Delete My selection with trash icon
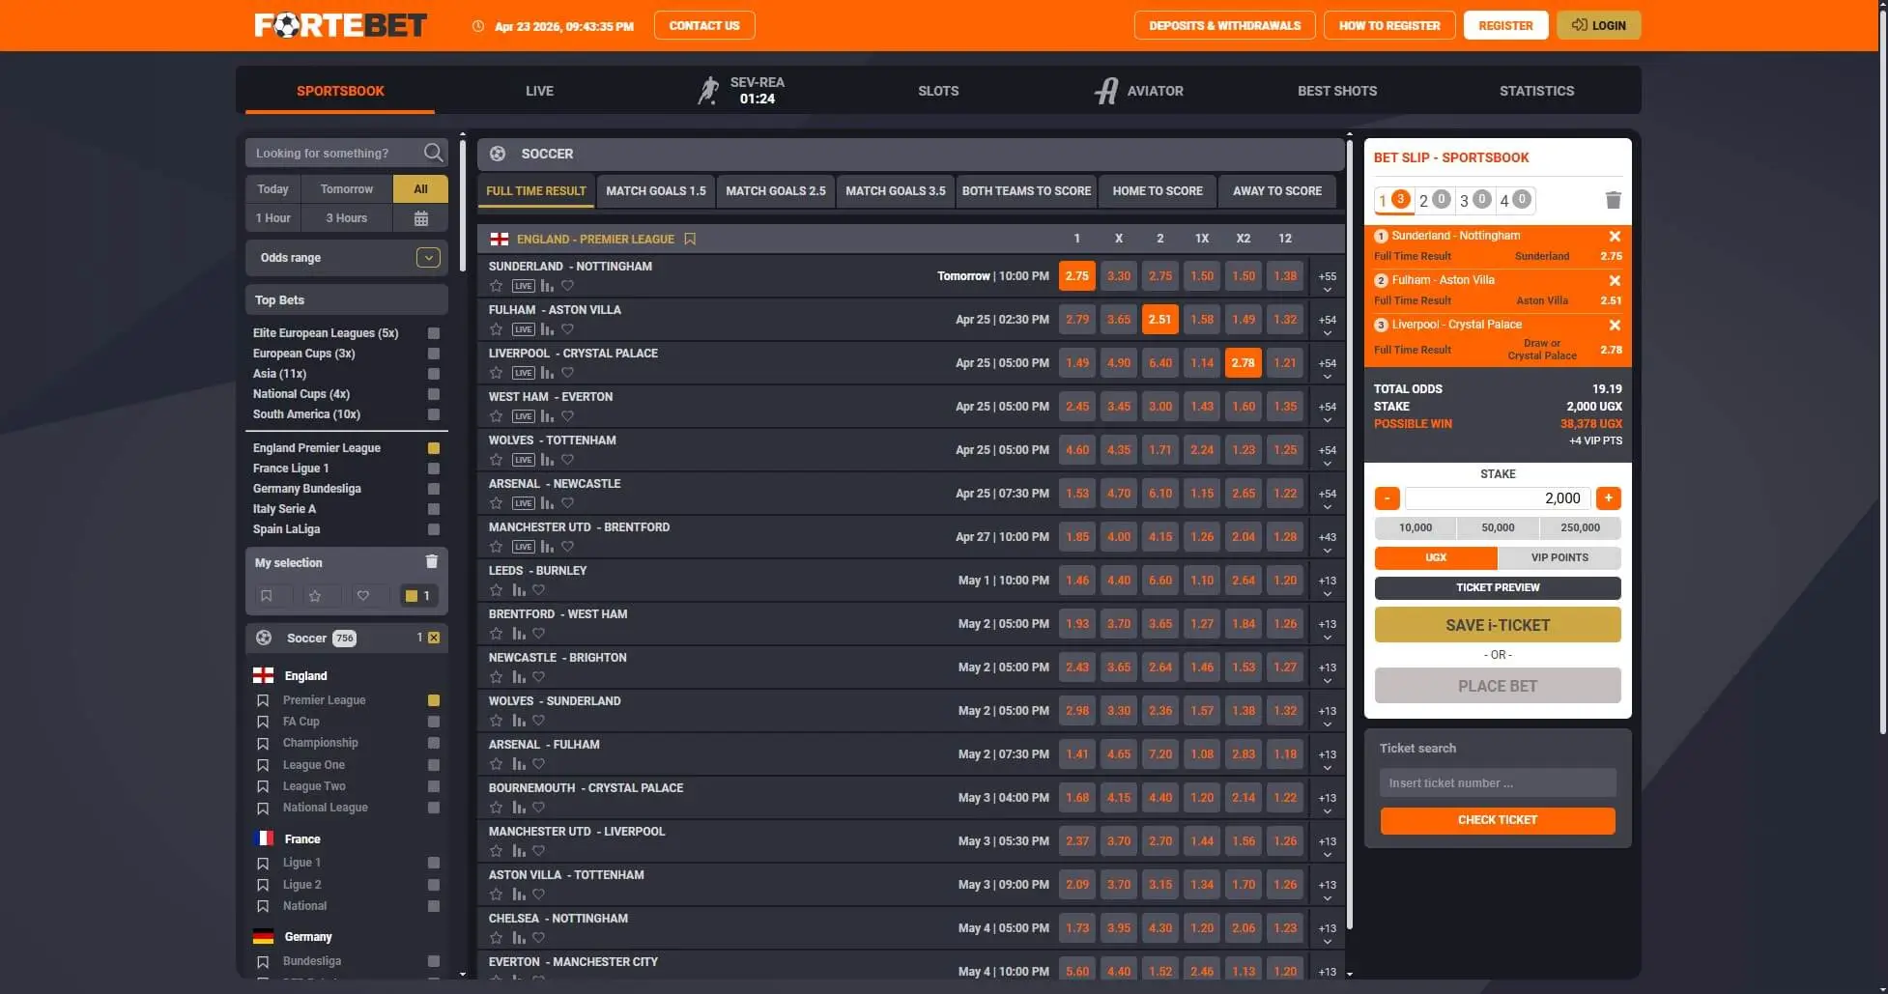The height and width of the screenshot is (994, 1888). click(432, 562)
